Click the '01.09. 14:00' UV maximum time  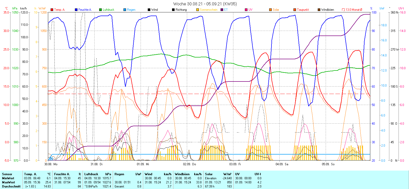(x=243, y=182)
